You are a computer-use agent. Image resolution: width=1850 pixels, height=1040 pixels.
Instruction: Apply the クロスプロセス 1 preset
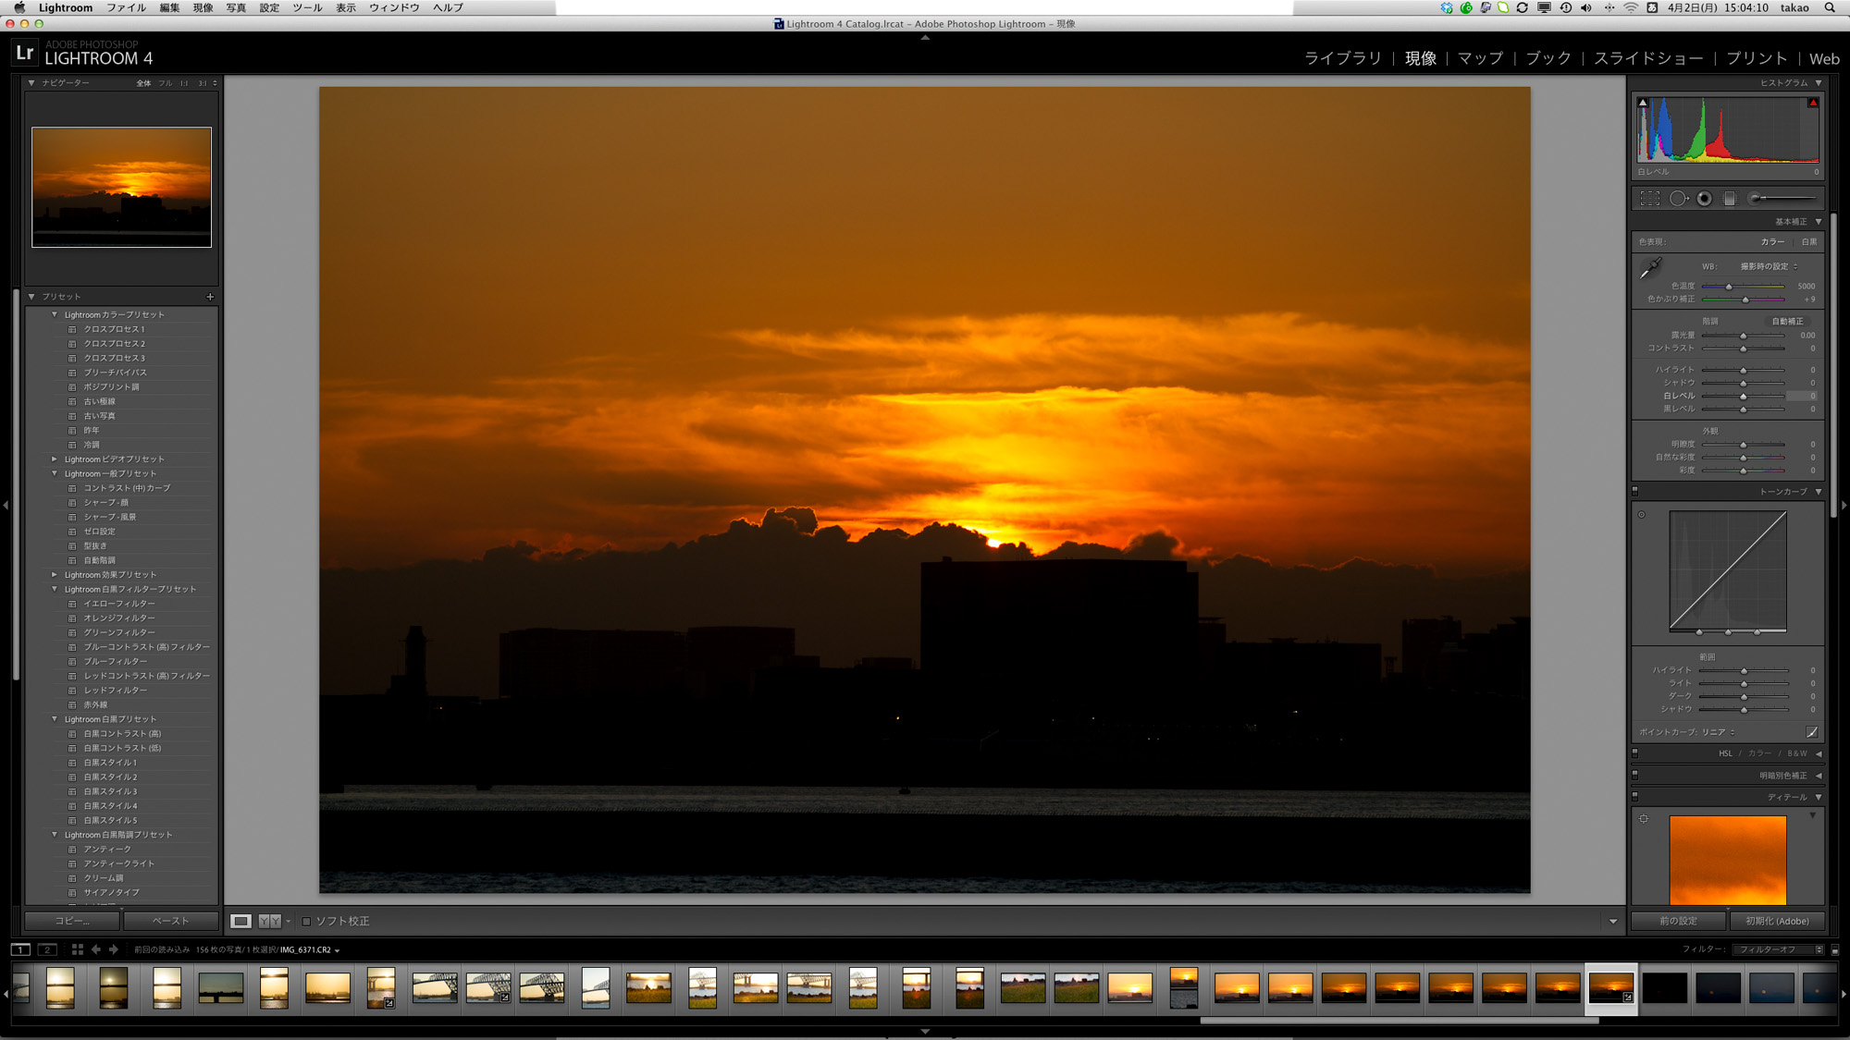tap(114, 329)
